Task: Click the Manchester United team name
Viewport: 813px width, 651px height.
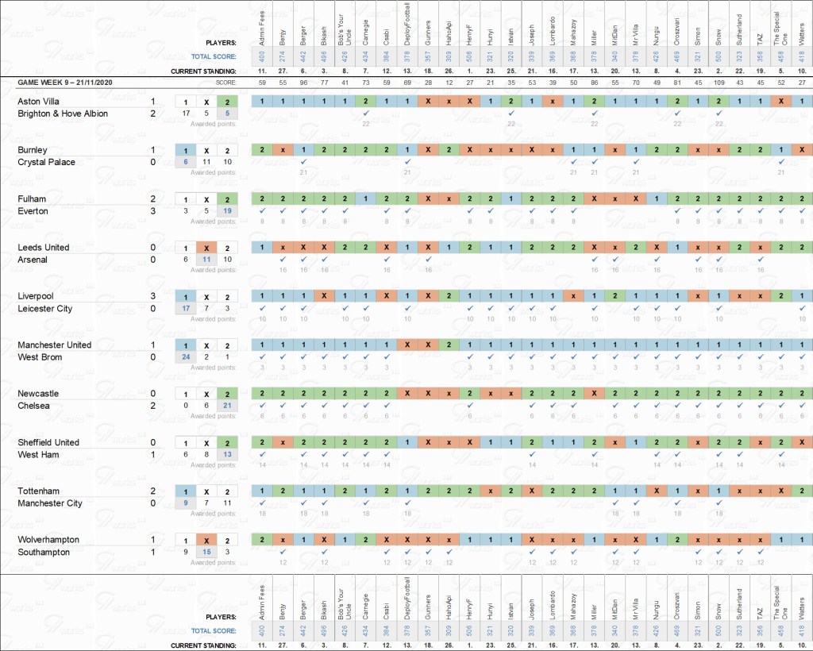Action: coord(54,345)
